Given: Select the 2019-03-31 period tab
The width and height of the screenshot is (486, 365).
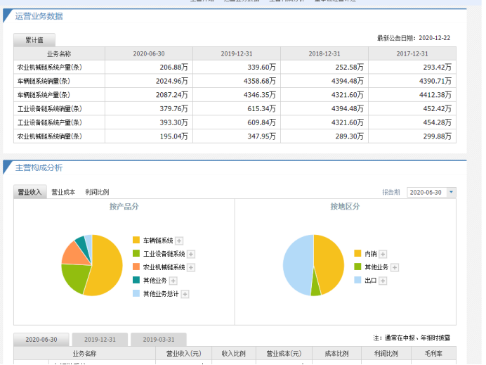Looking at the screenshot, I should [x=159, y=340].
